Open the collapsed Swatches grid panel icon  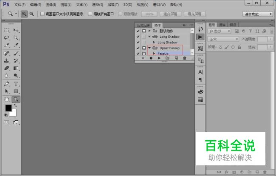point(200,100)
